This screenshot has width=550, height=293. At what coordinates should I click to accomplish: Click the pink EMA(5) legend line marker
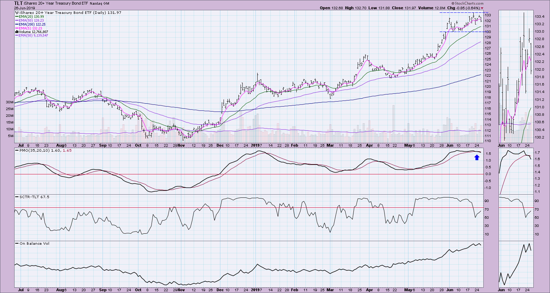[x=16, y=28]
